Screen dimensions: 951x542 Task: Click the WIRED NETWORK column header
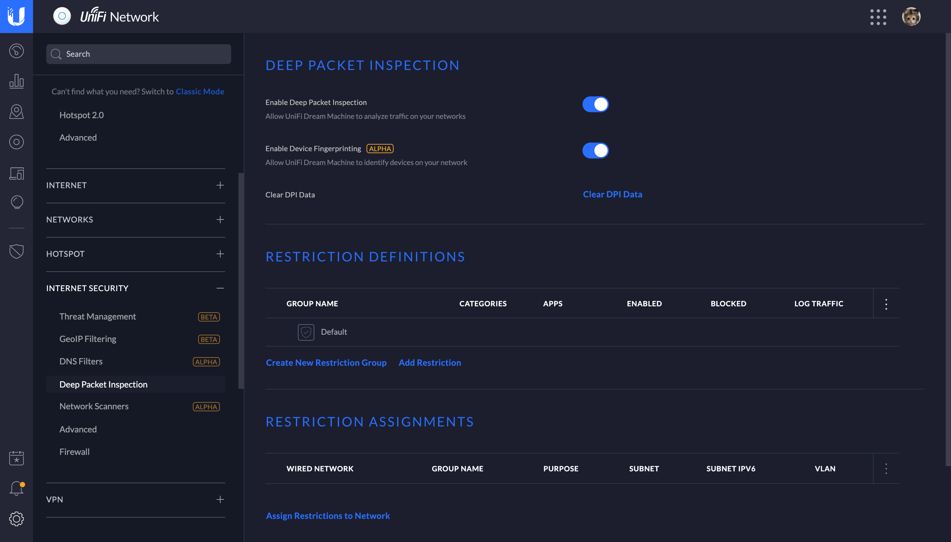coord(320,469)
